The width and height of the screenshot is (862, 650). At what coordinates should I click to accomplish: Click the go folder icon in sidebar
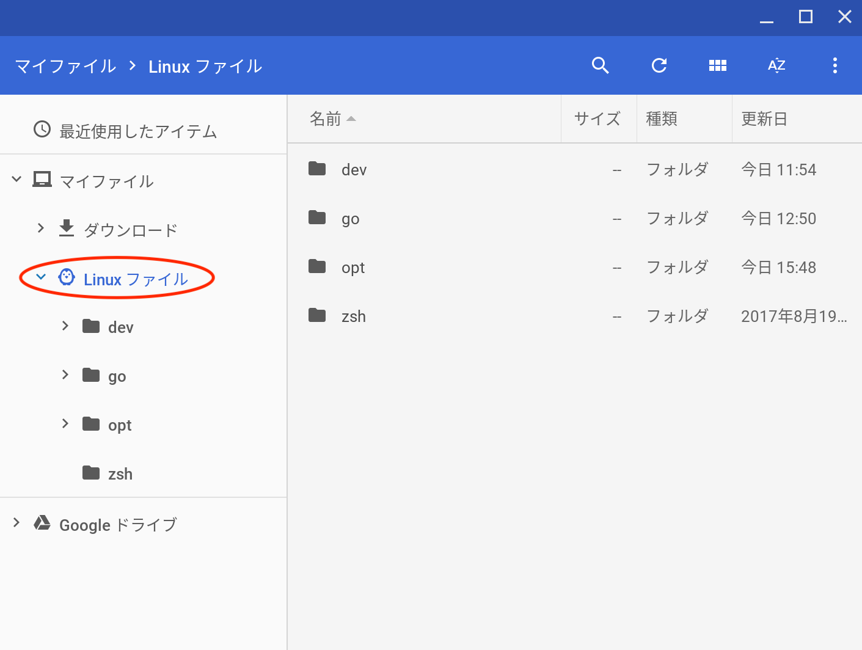pyautogui.click(x=91, y=375)
